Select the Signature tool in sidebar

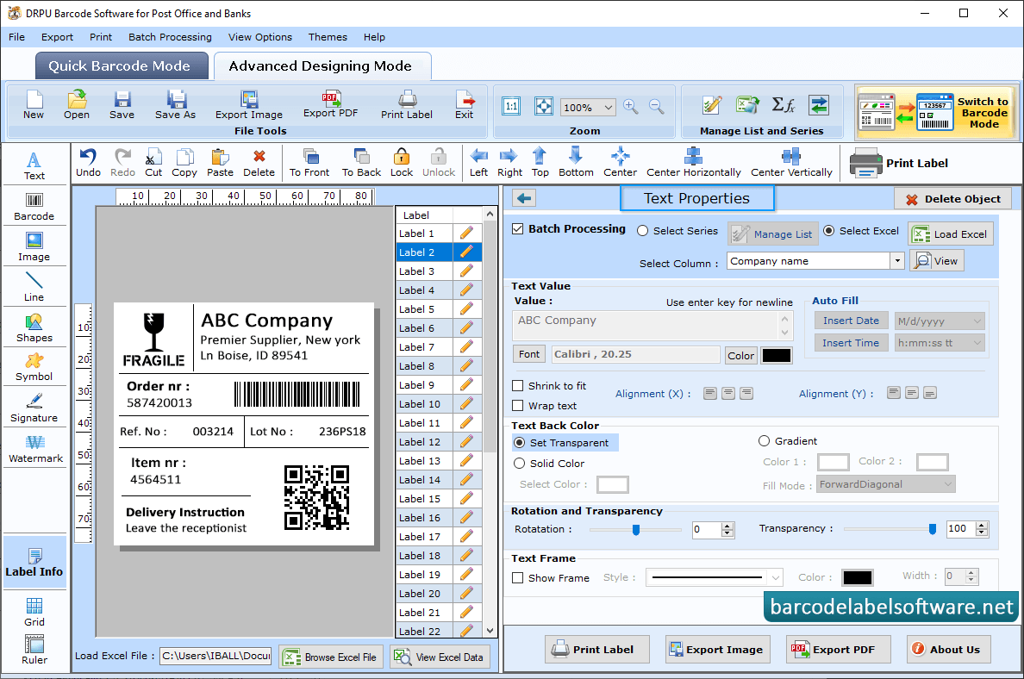(34, 408)
